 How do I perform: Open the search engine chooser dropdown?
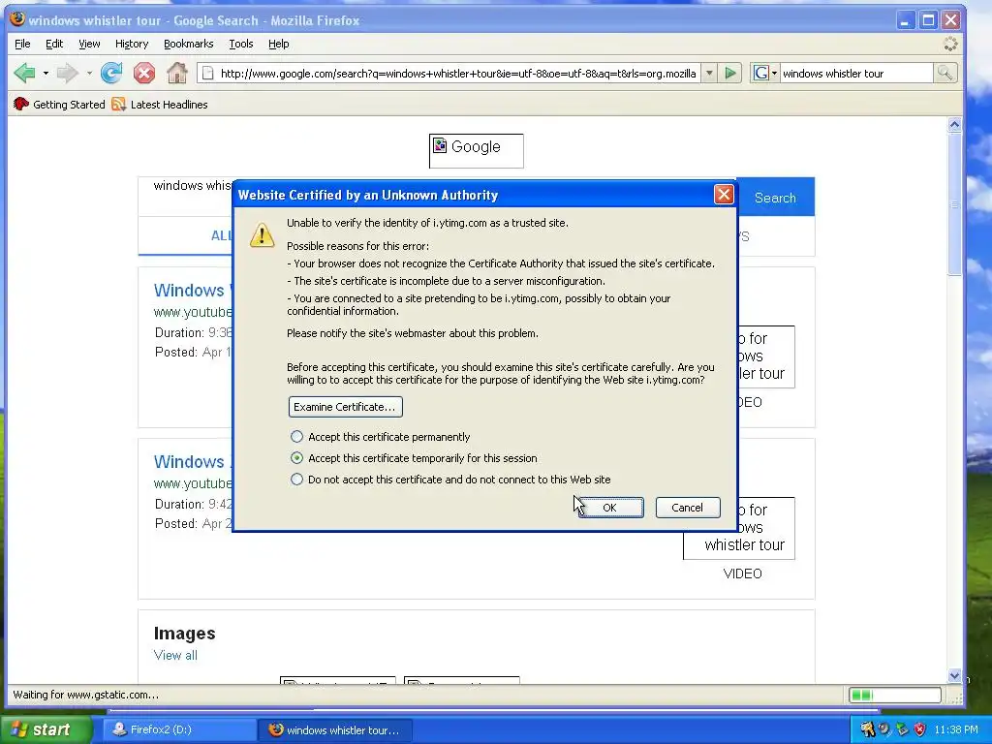point(774,74)
